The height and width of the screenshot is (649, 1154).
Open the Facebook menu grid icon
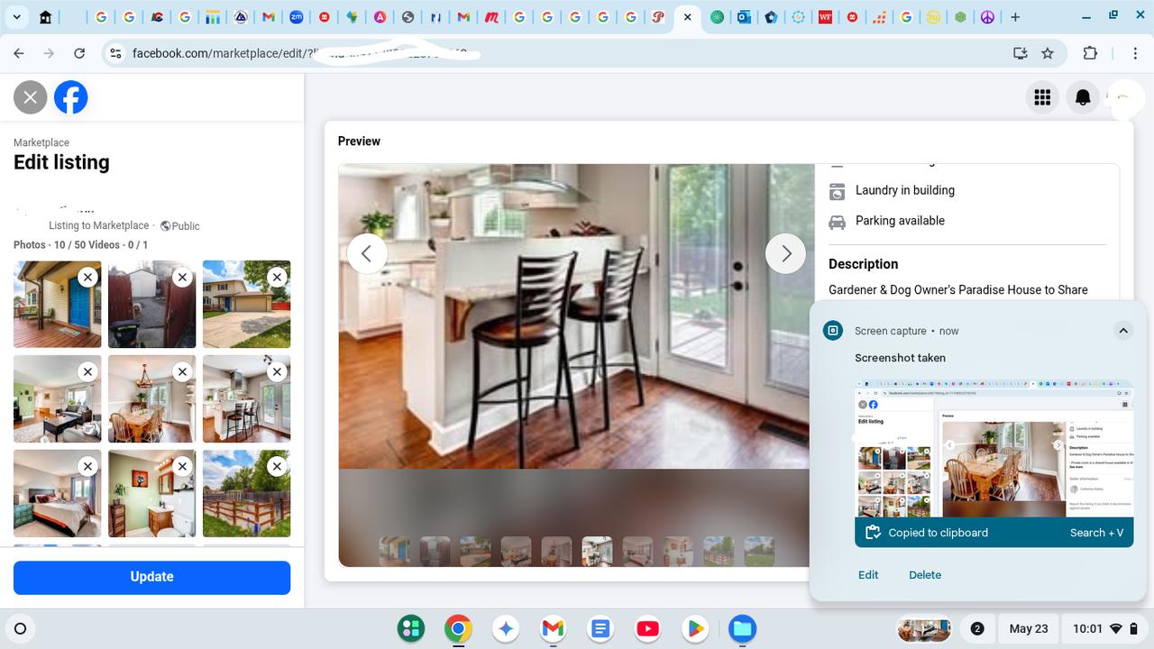tap(1042, 97)
